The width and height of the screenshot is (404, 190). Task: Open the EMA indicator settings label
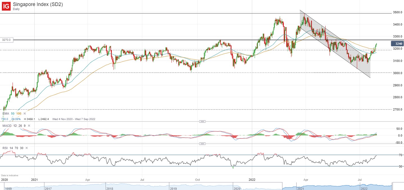coord(6,113)
